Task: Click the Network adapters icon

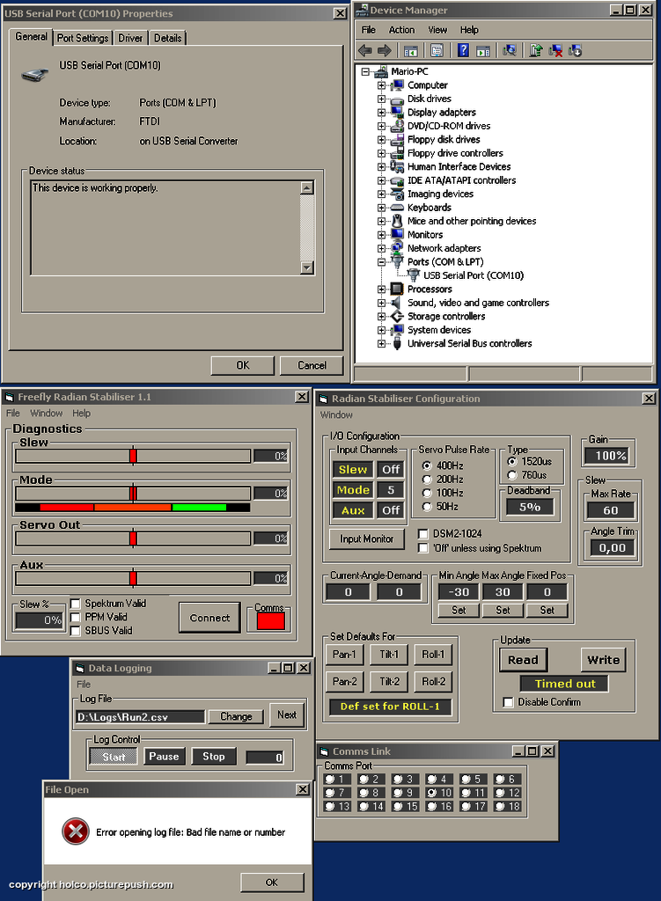Action: pos(397,248)
